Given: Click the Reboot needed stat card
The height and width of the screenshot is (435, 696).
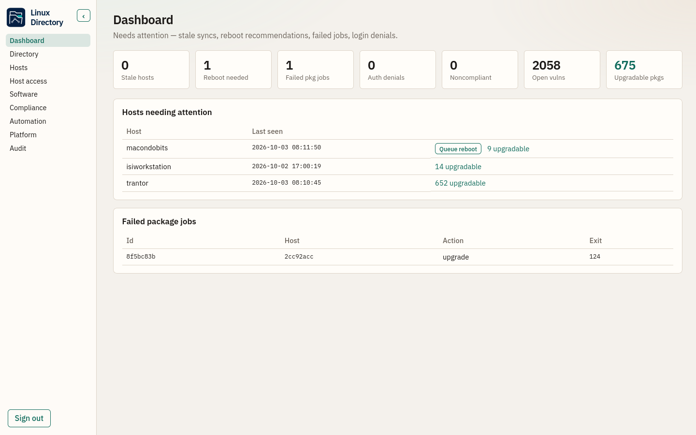Looking at the screenshot, I should 233,70.
